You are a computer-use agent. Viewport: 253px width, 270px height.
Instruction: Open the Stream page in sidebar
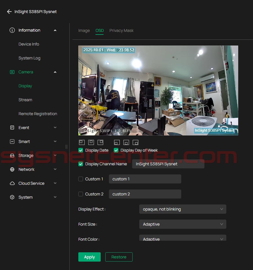click(25, 100)
